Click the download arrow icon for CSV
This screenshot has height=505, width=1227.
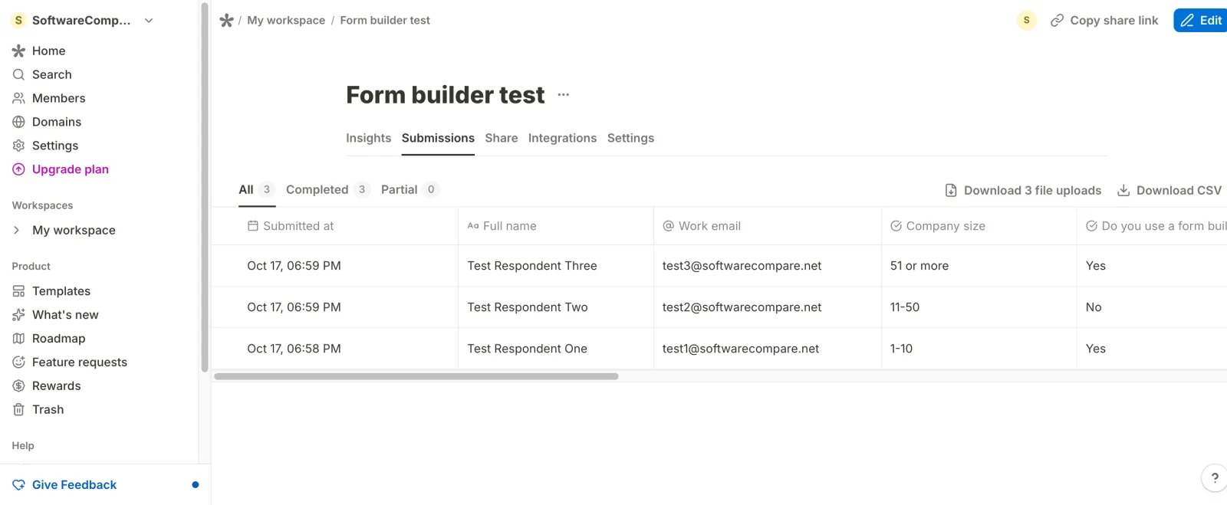[x=1123, y=191]
